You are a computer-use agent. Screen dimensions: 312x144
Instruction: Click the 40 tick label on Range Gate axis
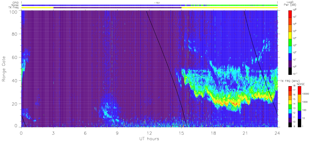point(14,81)
